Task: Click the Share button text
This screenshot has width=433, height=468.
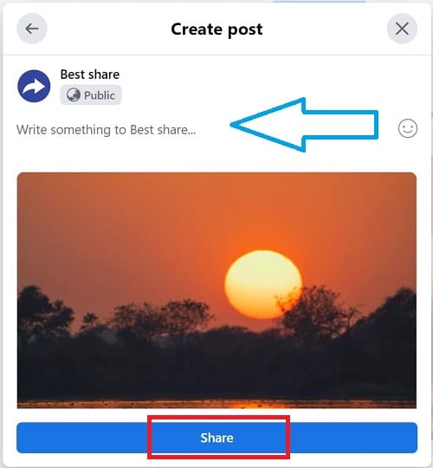Action: click(216, 438)
